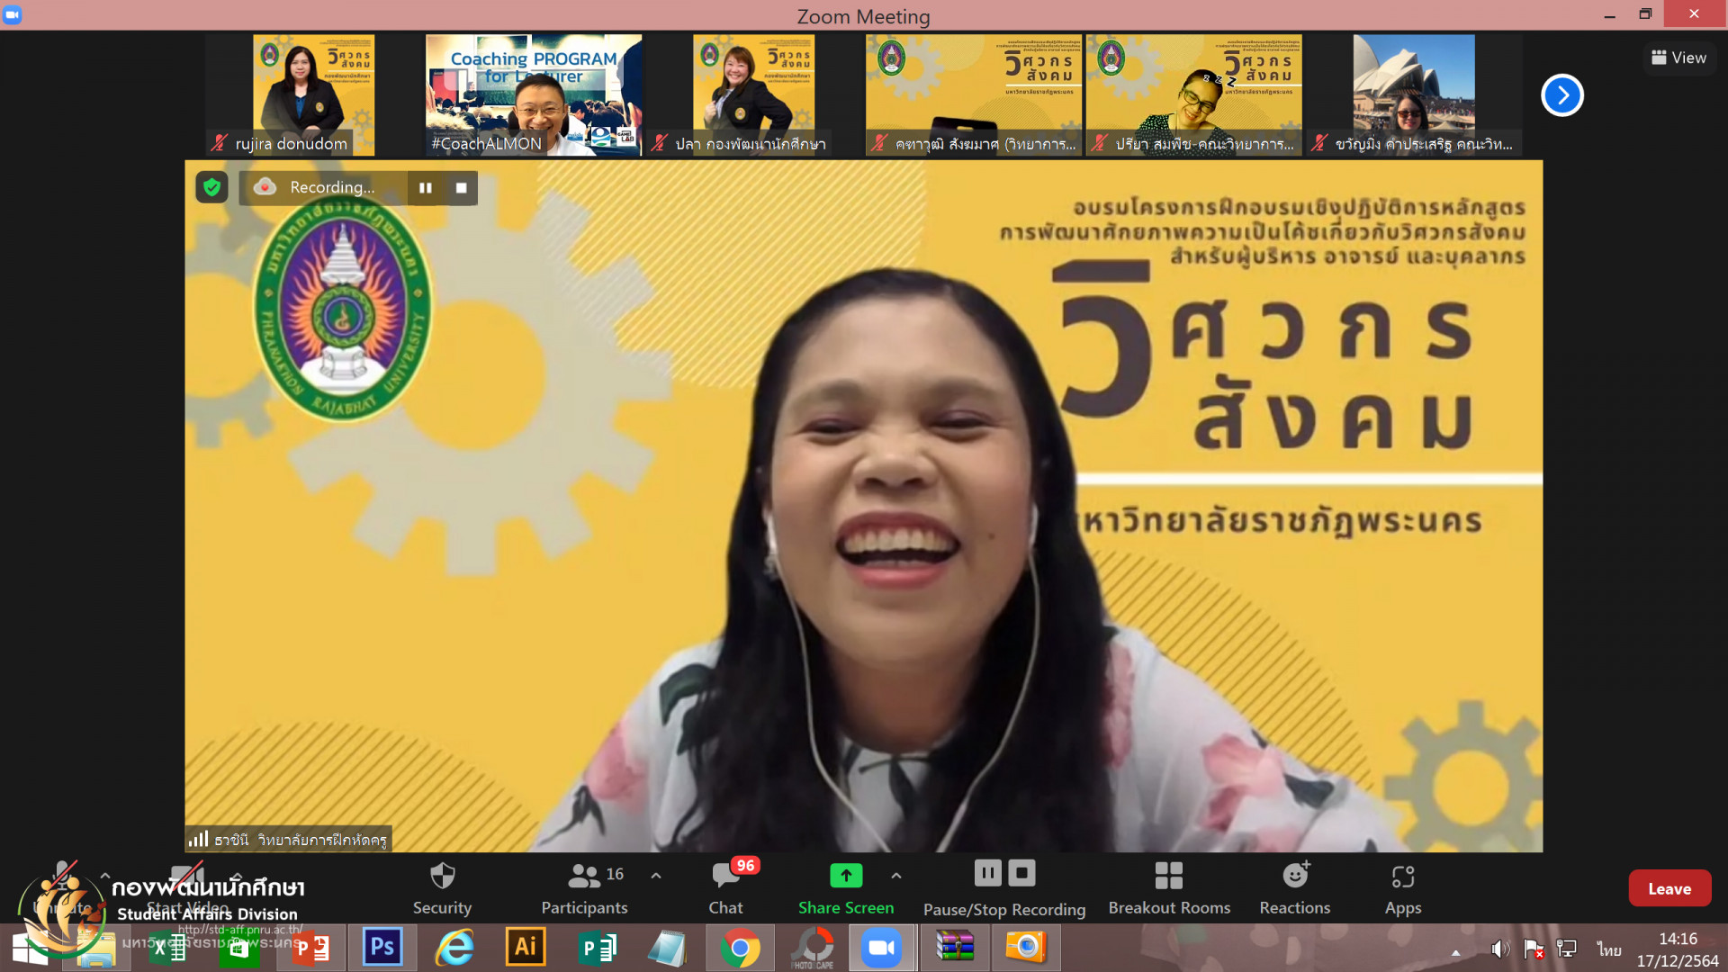This screenshot has width=1728, height=972.
Task: Pause recording from the top Recording bar
Action: pos(425,188)
